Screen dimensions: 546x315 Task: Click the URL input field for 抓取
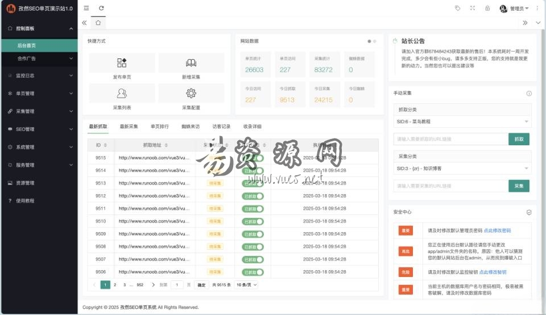(x=450, y=139)
